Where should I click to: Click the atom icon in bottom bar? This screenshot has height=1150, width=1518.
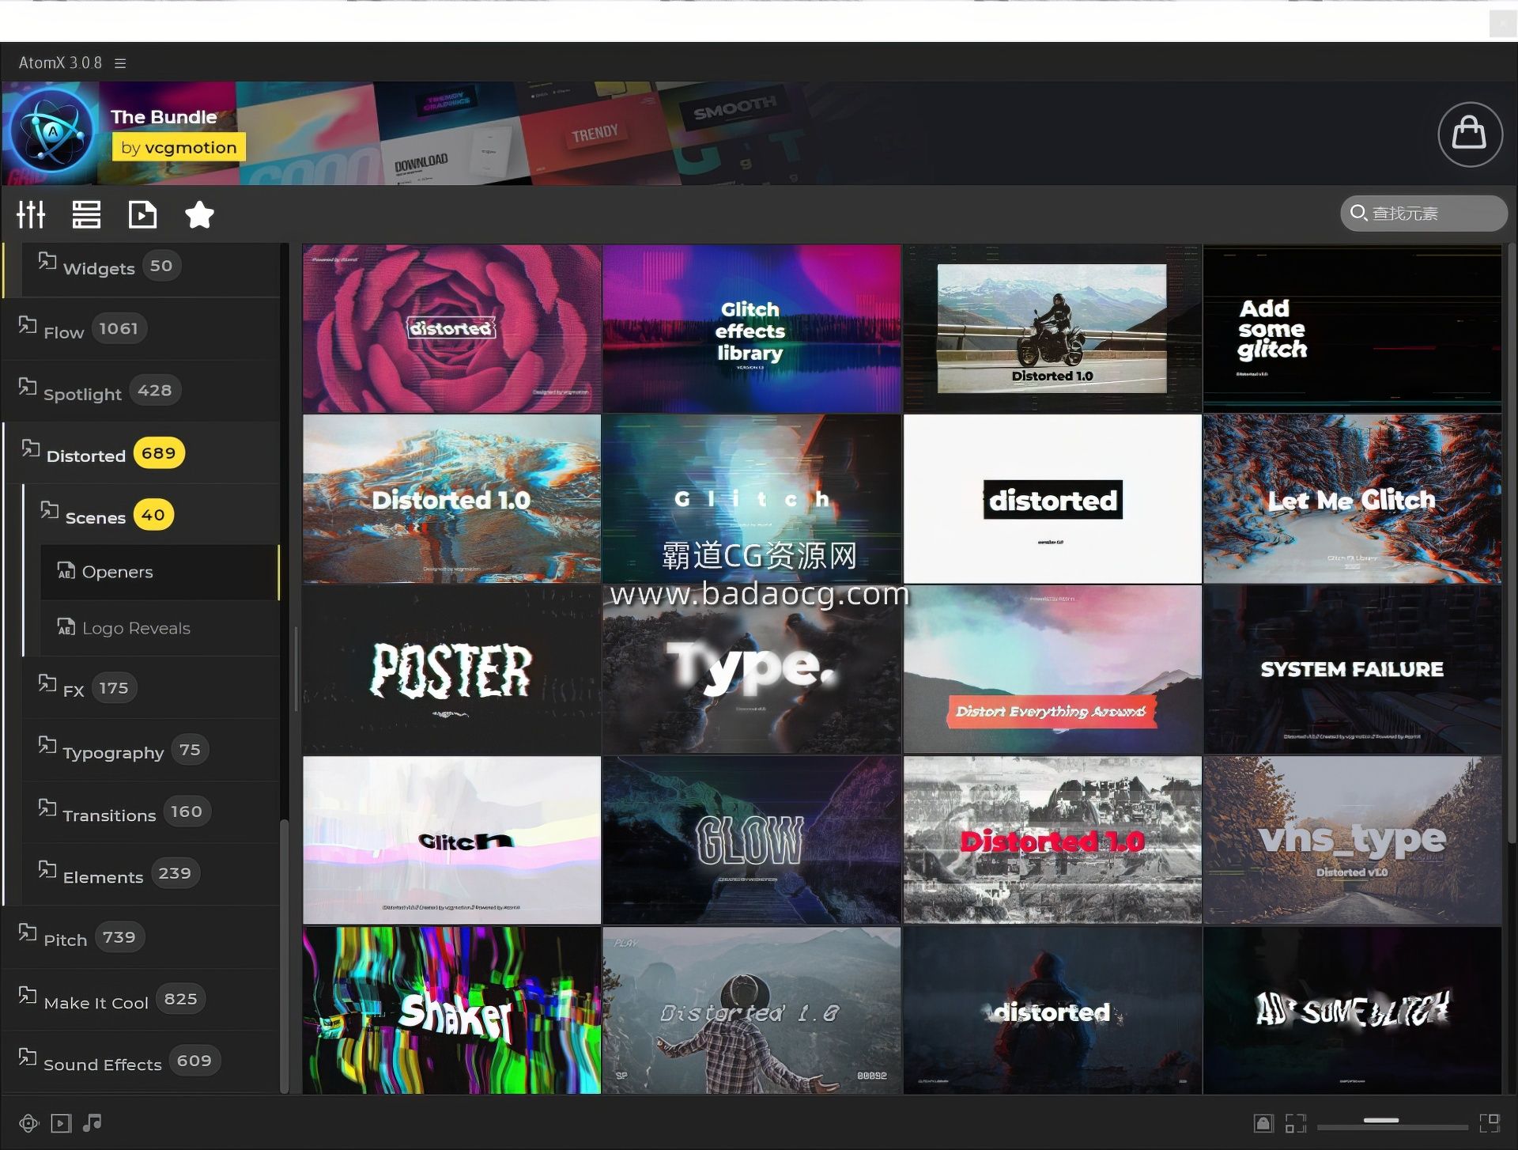pos(28,1123)
